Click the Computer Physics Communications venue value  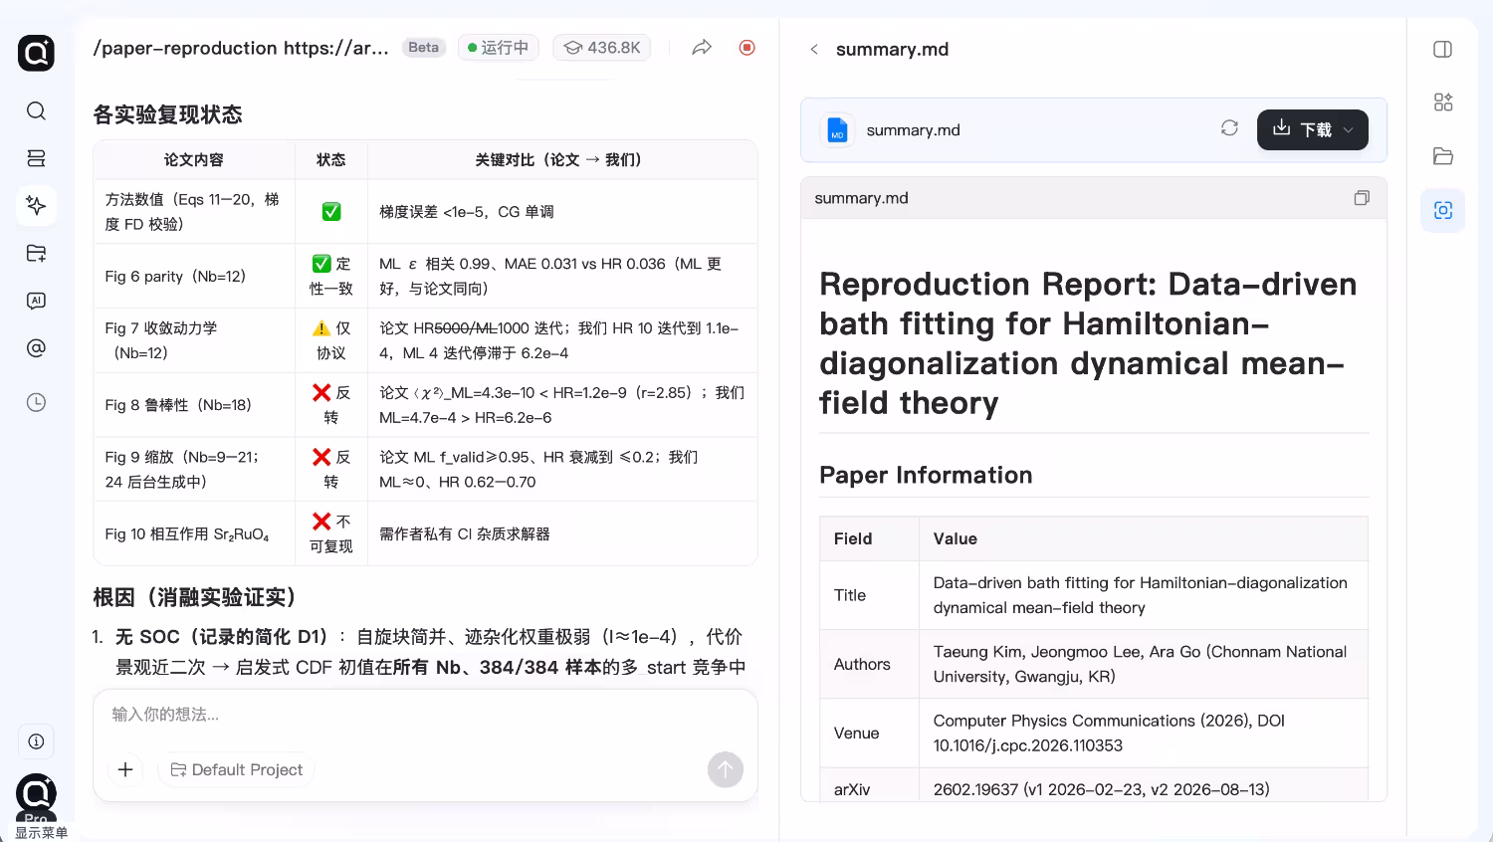coord(1143,733)
